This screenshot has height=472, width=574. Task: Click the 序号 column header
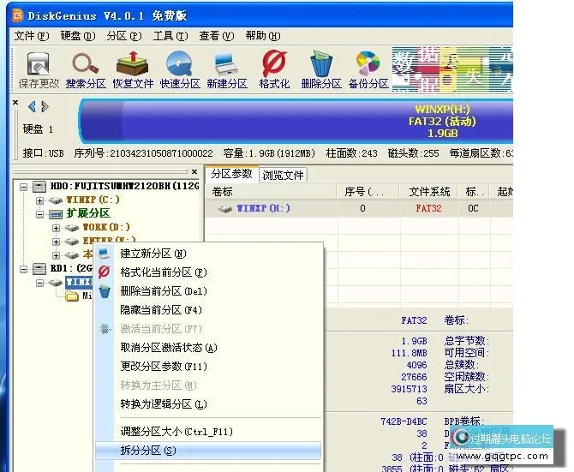(x=368, y=192)
